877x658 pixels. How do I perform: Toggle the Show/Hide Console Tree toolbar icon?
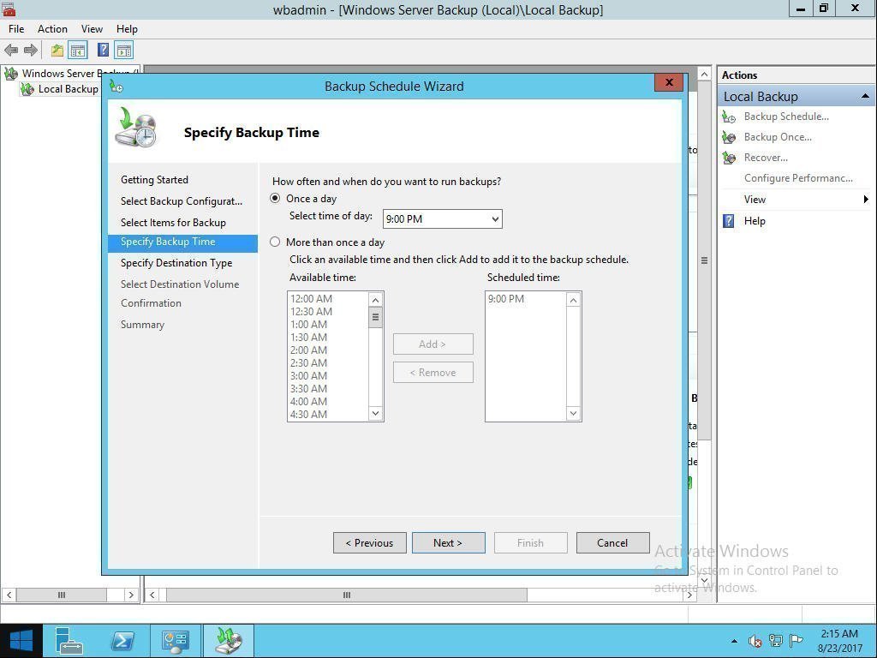tap(77, 51)
